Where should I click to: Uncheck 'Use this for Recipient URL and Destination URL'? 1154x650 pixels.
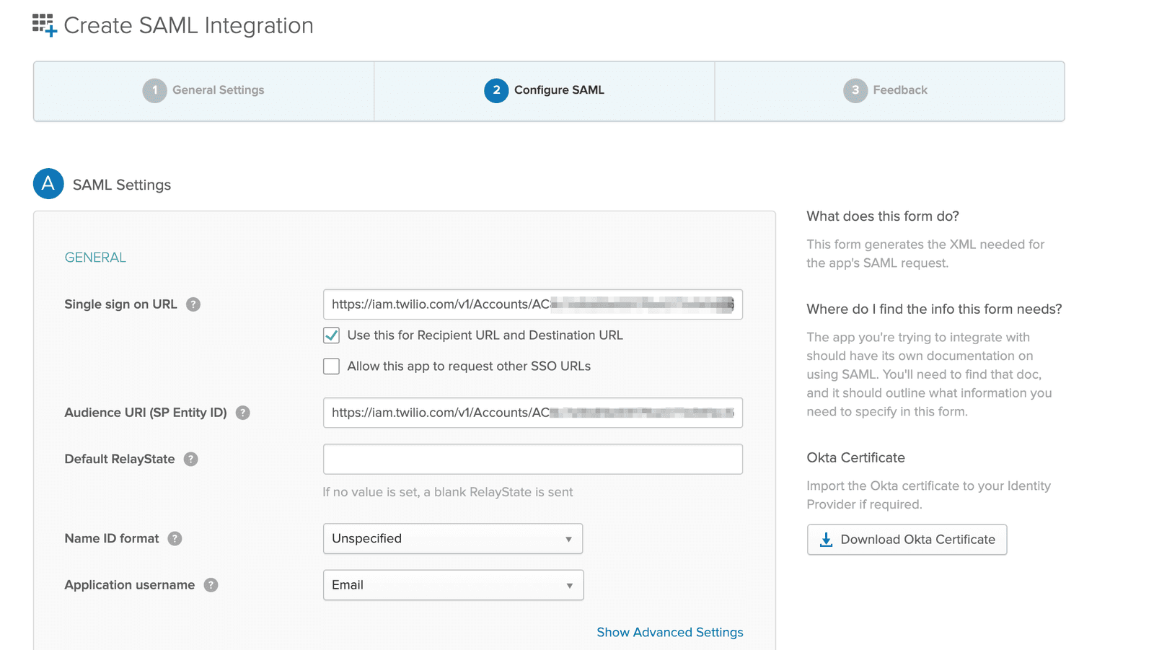point(331,335)
